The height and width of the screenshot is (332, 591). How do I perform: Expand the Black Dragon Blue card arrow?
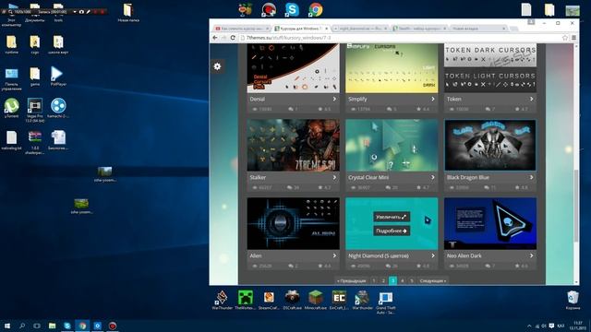tap(532, 177)
